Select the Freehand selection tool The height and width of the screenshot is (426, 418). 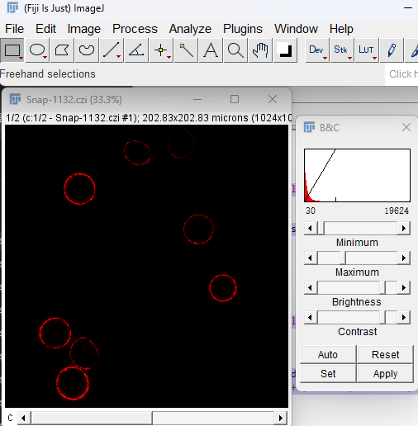coord(87,50)
